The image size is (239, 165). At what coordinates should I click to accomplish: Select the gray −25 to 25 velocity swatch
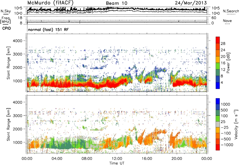tap(218, 124)
